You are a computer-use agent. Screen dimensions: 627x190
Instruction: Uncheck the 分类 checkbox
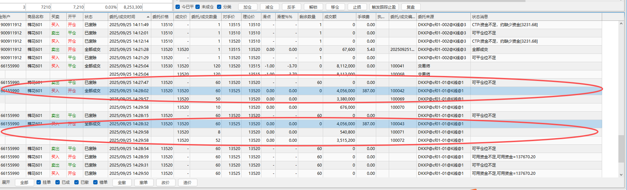point(219,7)
